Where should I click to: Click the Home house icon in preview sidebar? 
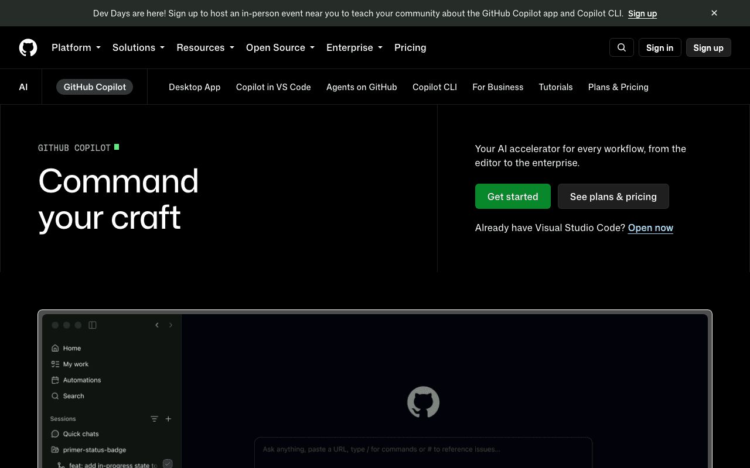(55, 348)
